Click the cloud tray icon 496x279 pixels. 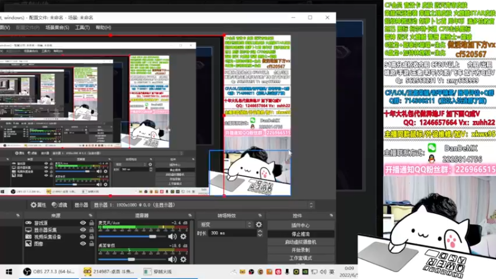234,272
